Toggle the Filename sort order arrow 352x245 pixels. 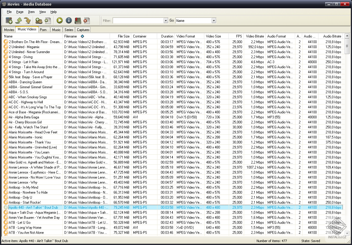point(83,36)
